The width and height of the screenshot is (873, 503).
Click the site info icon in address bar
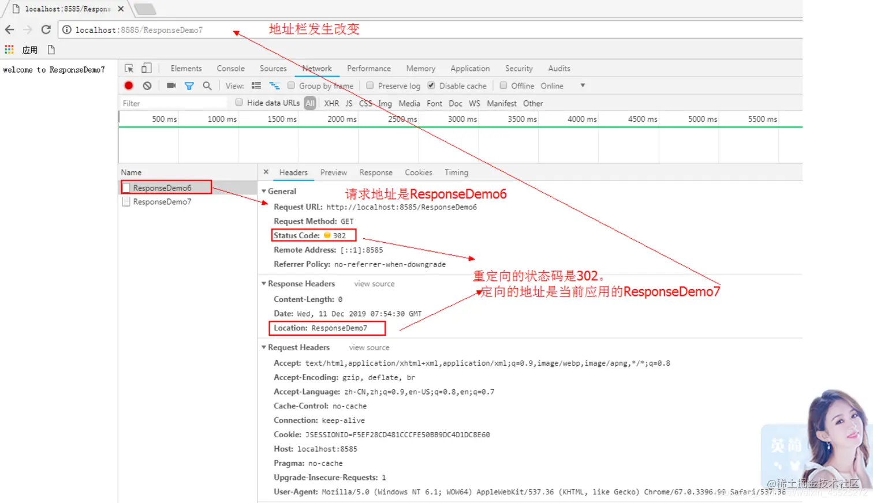(67, 29)
